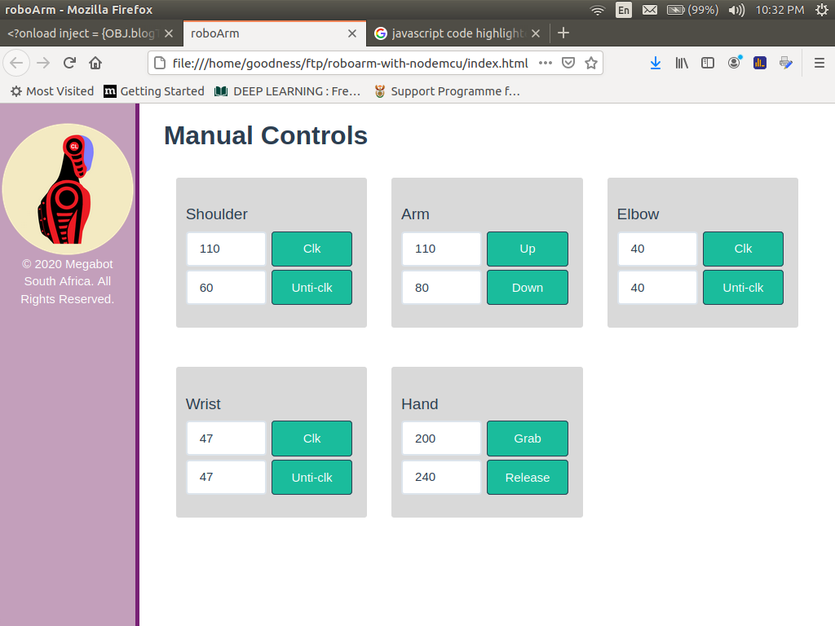Focus the Elbow Clk value field

657,249
